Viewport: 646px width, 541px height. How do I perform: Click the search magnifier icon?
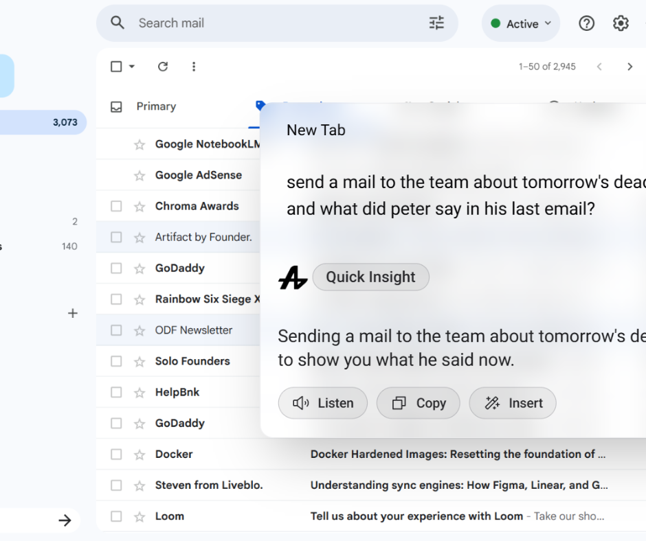118,23
